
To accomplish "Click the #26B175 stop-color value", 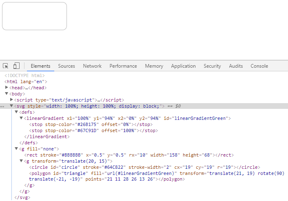I will click(87, 124).
